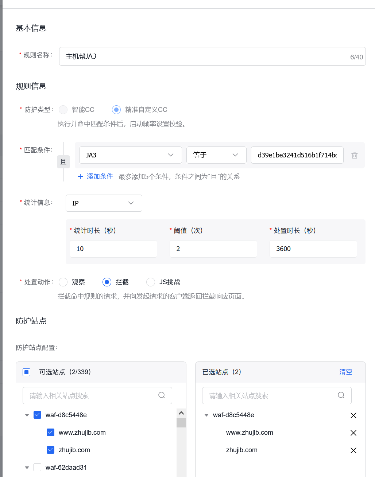This screenshot has width=375, height=477.
Task: Select the 智能CC protection type
Action: click(x=63, y=110)
